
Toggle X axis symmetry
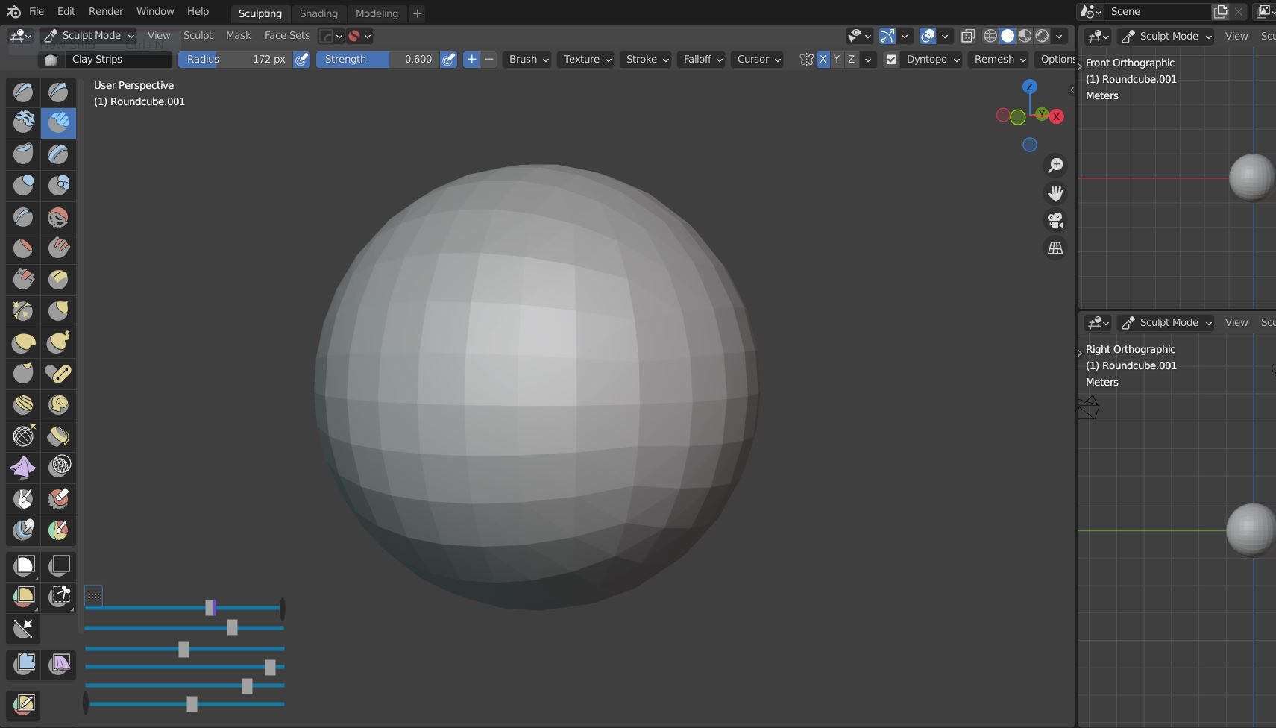[823, 59]
